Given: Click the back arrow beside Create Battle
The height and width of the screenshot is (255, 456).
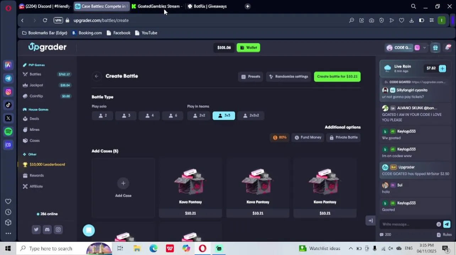Looking at the screenshot, I should 96,76.
